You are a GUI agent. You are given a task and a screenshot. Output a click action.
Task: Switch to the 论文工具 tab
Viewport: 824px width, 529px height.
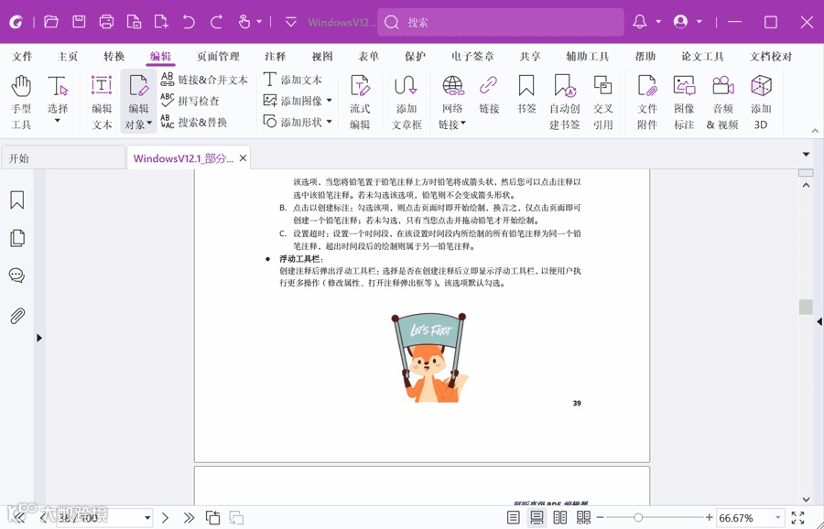coord(702,56)
